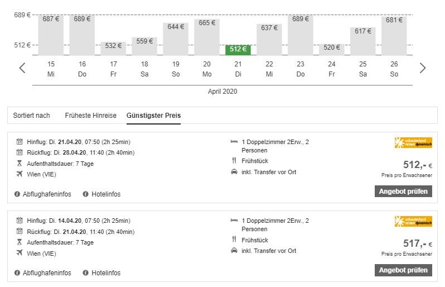
Task: Choose date 20 Mo in the calendar
Action: tap(207, 69)
